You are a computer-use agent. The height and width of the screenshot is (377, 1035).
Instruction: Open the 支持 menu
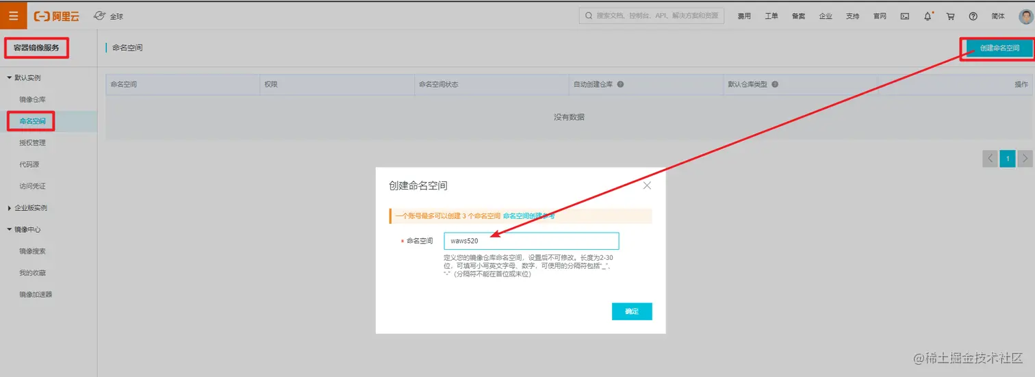tap(852, 16)
